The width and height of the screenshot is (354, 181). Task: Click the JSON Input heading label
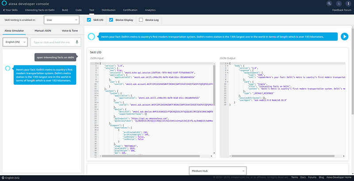tap(96, 58)
